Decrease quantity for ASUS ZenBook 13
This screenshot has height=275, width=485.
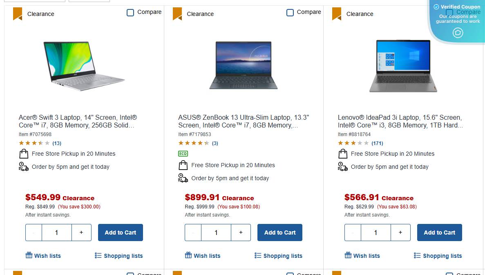click(193, 233)
